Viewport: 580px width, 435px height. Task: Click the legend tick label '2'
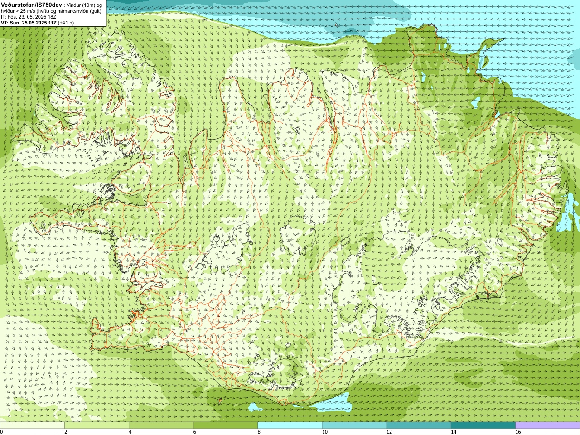point(66,432)
